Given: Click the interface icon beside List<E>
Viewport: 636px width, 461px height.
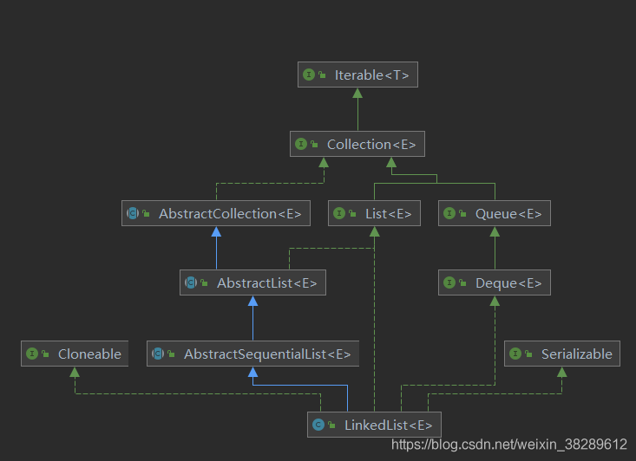Looking at the screenshot, I should coord(339,213).
